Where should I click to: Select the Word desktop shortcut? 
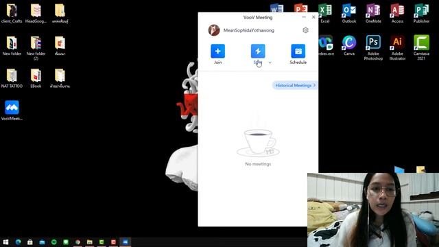(276, 8)
